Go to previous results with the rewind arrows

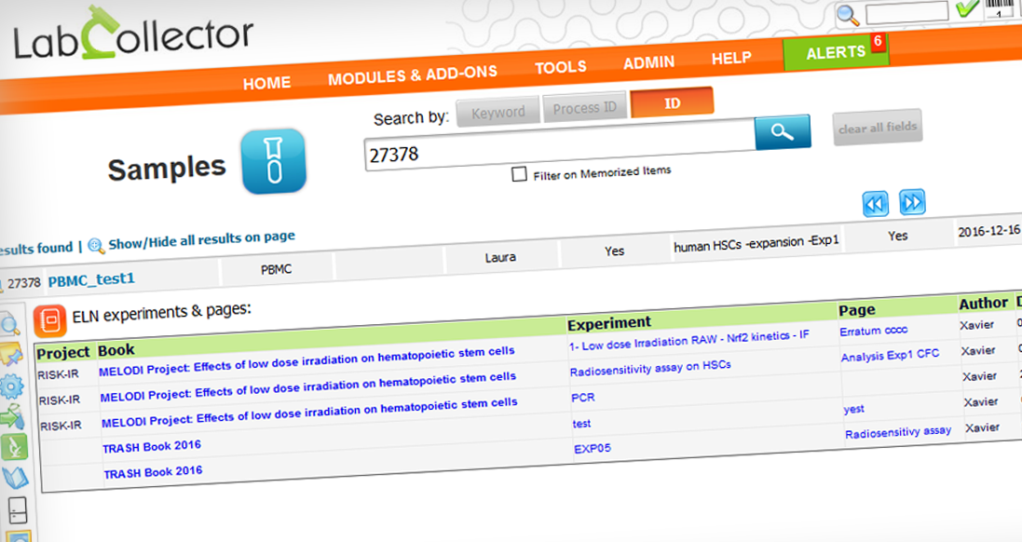875,204
